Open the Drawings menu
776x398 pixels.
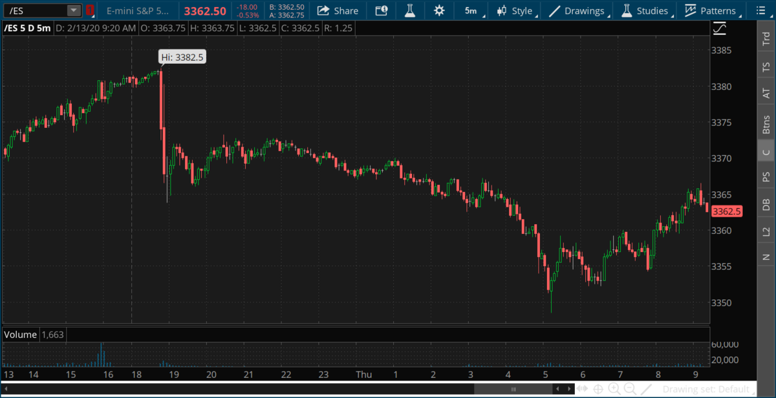(x=579, y=10)
